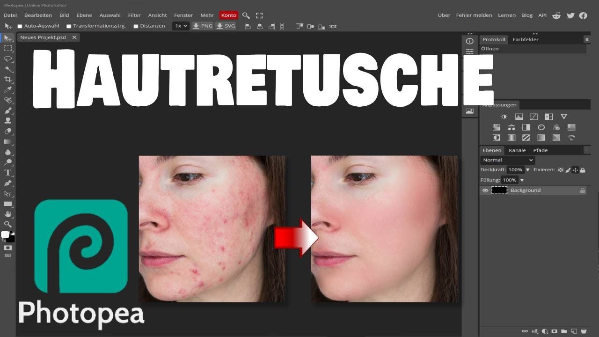
Task: Toggle lock all in Fixieren
Action: 583,170
